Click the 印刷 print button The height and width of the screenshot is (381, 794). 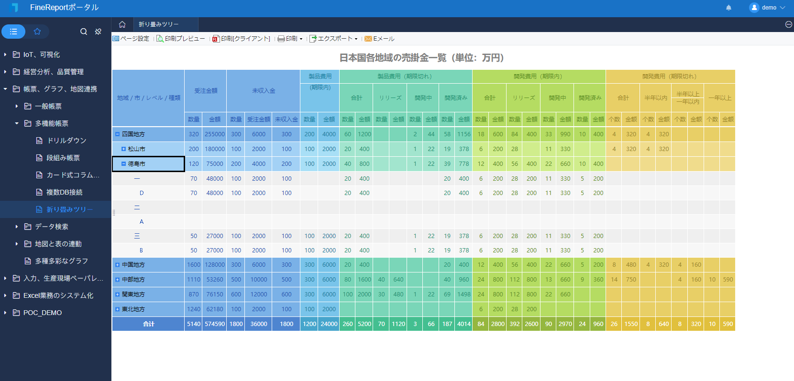pos(287,39)
